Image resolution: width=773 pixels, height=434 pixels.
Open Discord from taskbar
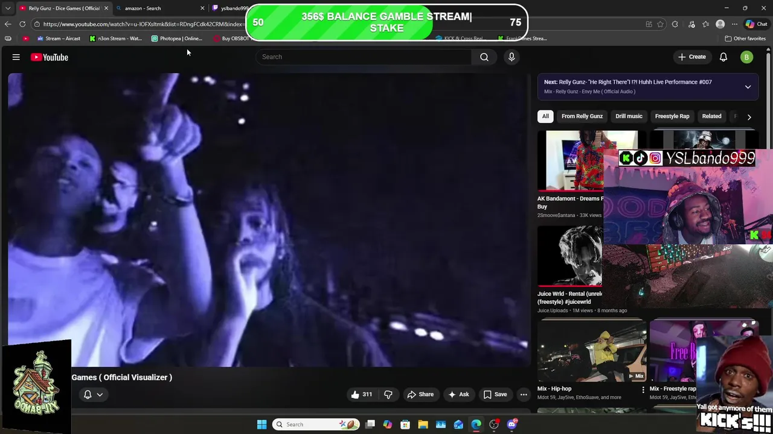(512, 424)
